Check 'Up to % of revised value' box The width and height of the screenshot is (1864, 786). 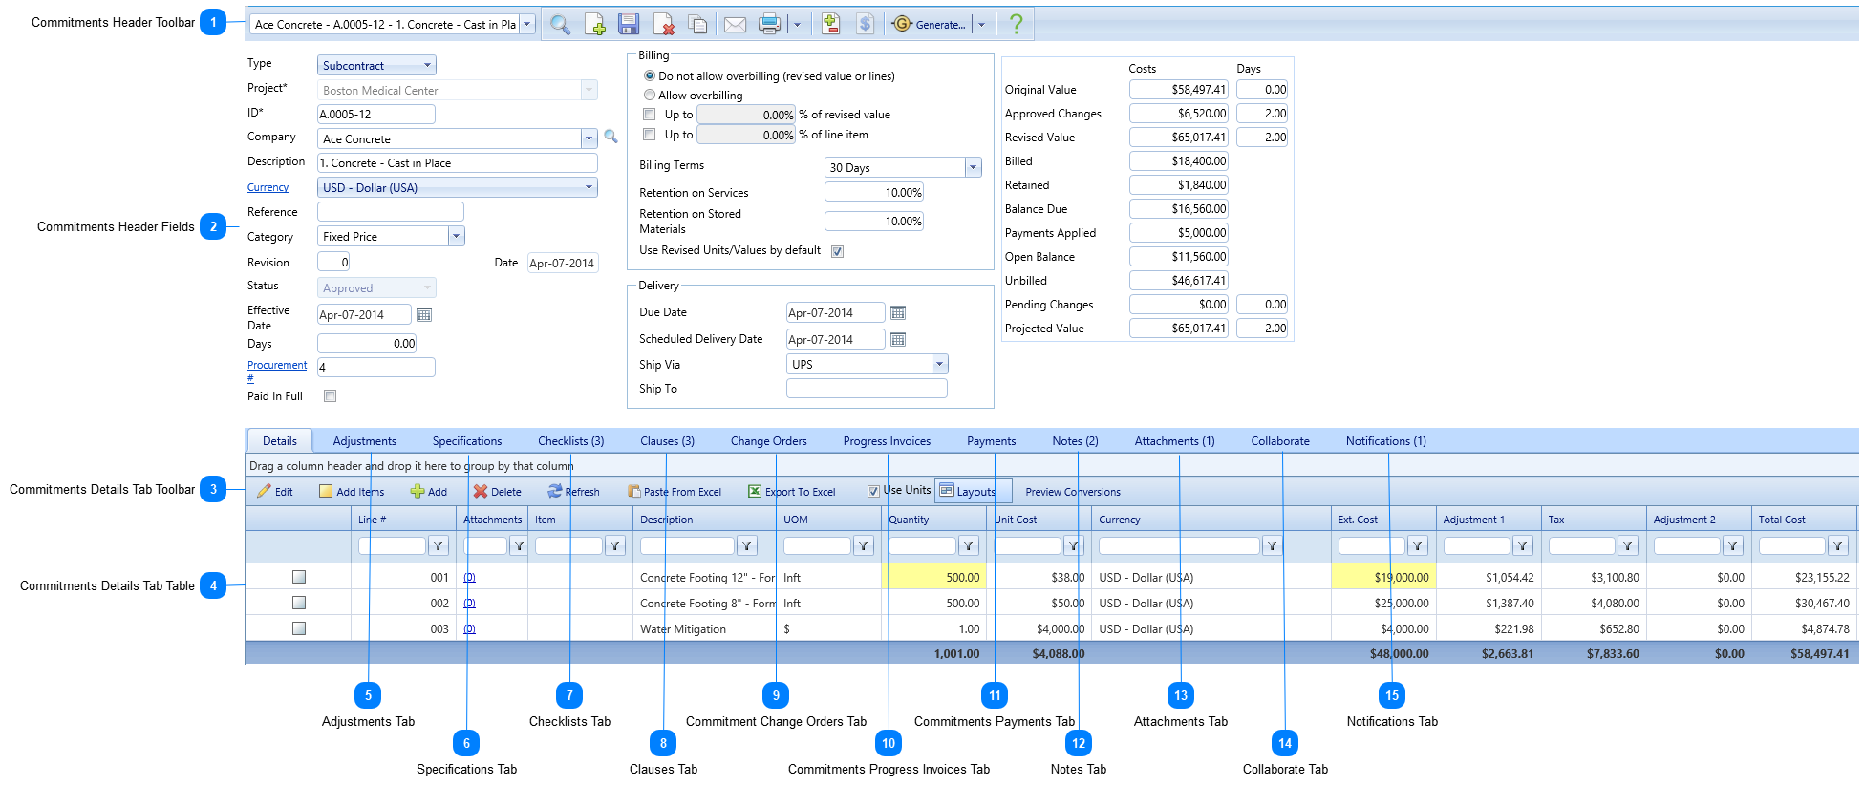pos(650,115)
